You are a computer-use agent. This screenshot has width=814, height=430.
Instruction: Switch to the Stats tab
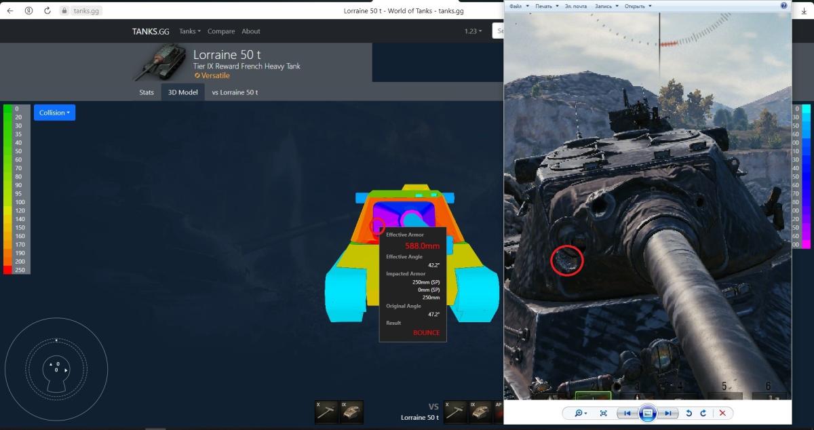pyautogui.click(x=147, y=92)
